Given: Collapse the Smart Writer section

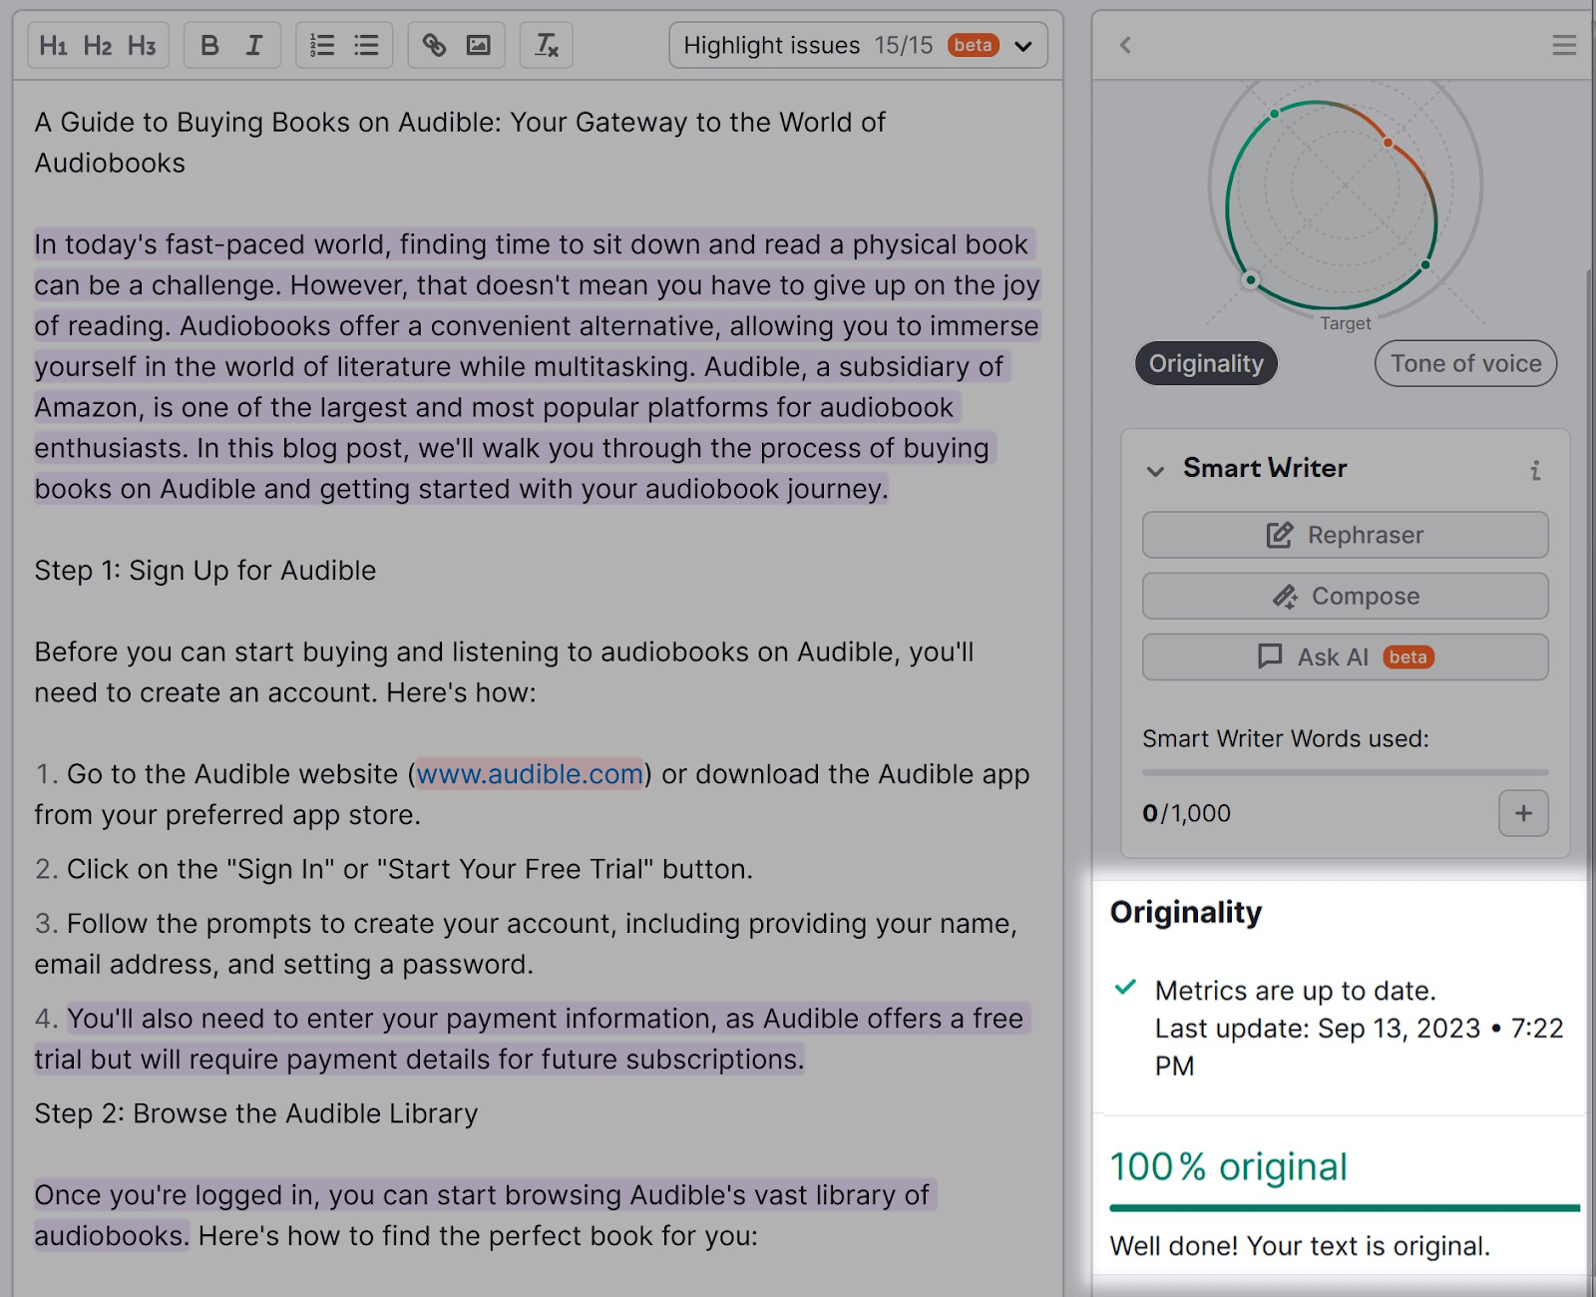Looking at the screenshot, I should 1154,469.
